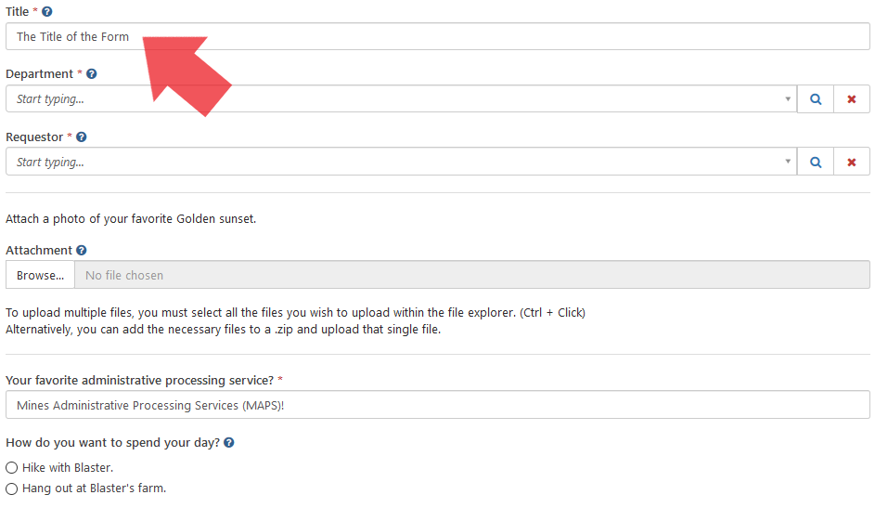Open the Requestor search magnifier button
Screen dimensions: 875x521
816,162
